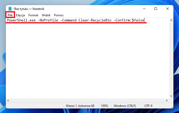The height and width of the screenshot is (113, 179).
Task: Place cursor in the PowerShell.exe command line
Action: 76,20
